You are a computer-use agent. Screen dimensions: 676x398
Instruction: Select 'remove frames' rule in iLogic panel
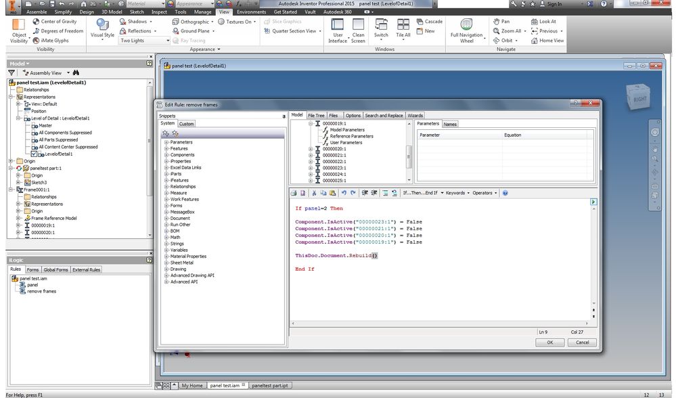click(41, 292)
